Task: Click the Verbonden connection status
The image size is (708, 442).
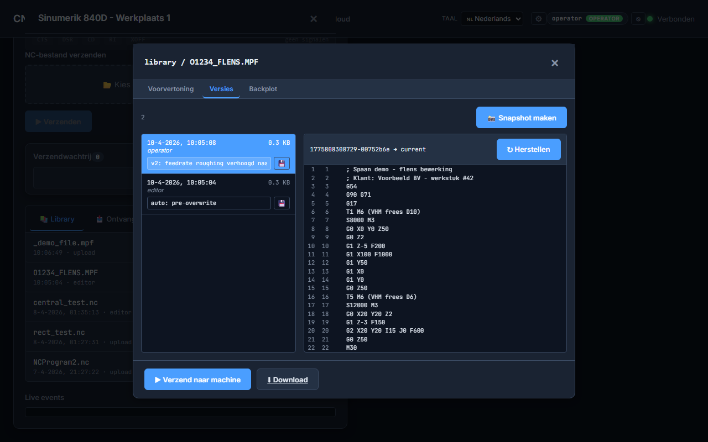Action: pos(671,19)
